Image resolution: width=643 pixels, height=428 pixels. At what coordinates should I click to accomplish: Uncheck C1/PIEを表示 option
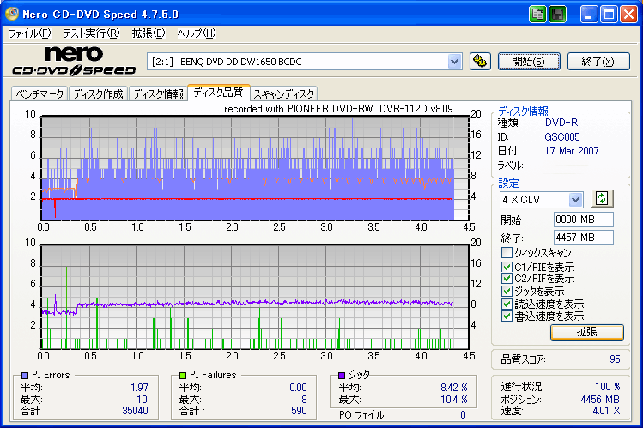[507, 266]
